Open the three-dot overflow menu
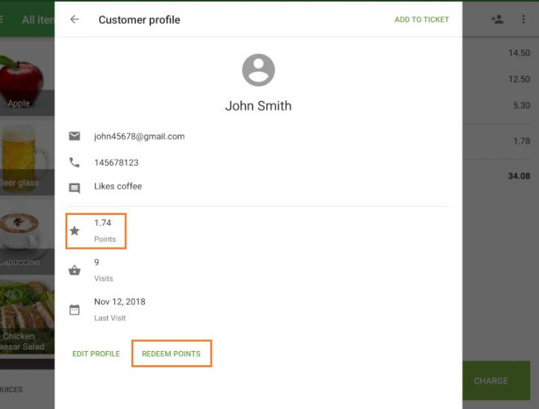 pos(523,19)
